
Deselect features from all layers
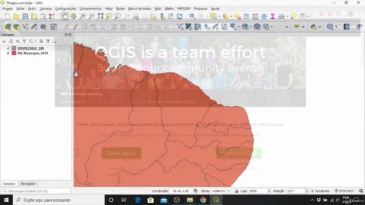237,17
